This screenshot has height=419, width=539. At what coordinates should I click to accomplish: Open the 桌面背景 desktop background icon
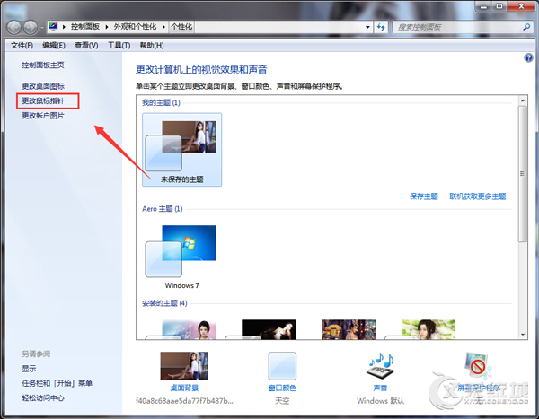tap(184, 366)
